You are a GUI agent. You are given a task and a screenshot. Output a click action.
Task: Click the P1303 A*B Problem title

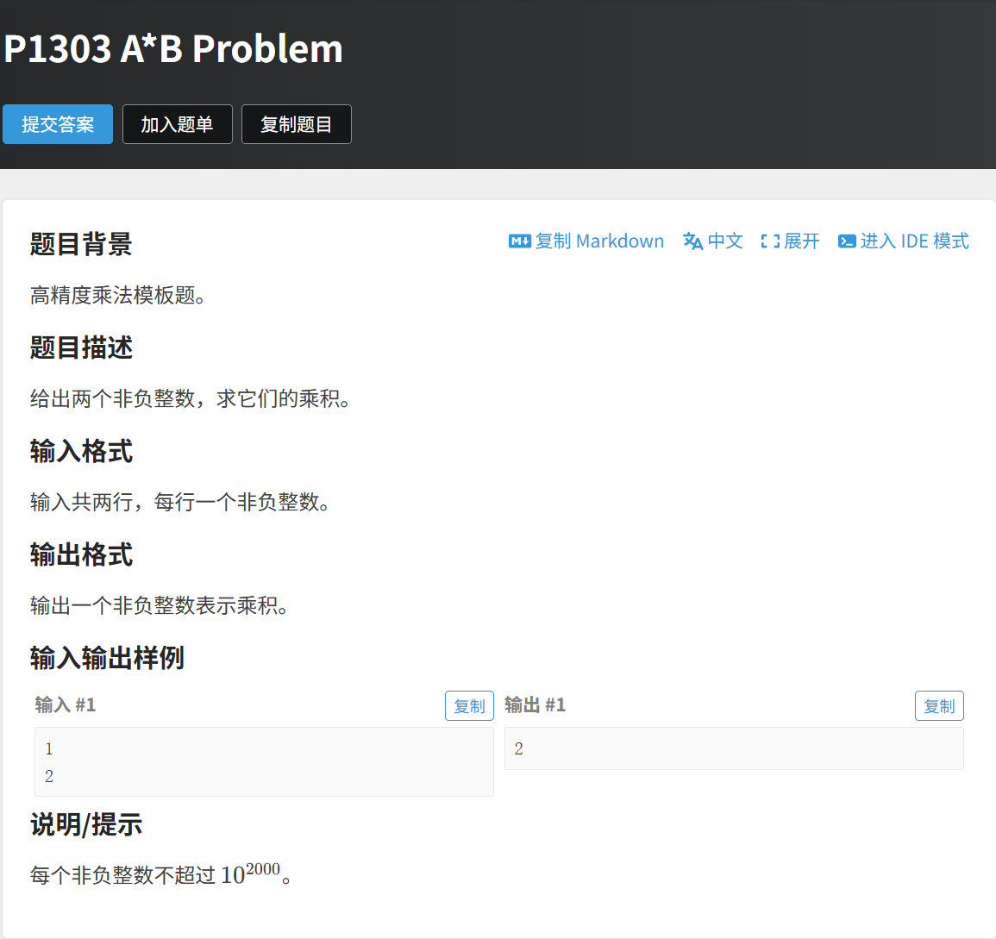coord(173,49)
